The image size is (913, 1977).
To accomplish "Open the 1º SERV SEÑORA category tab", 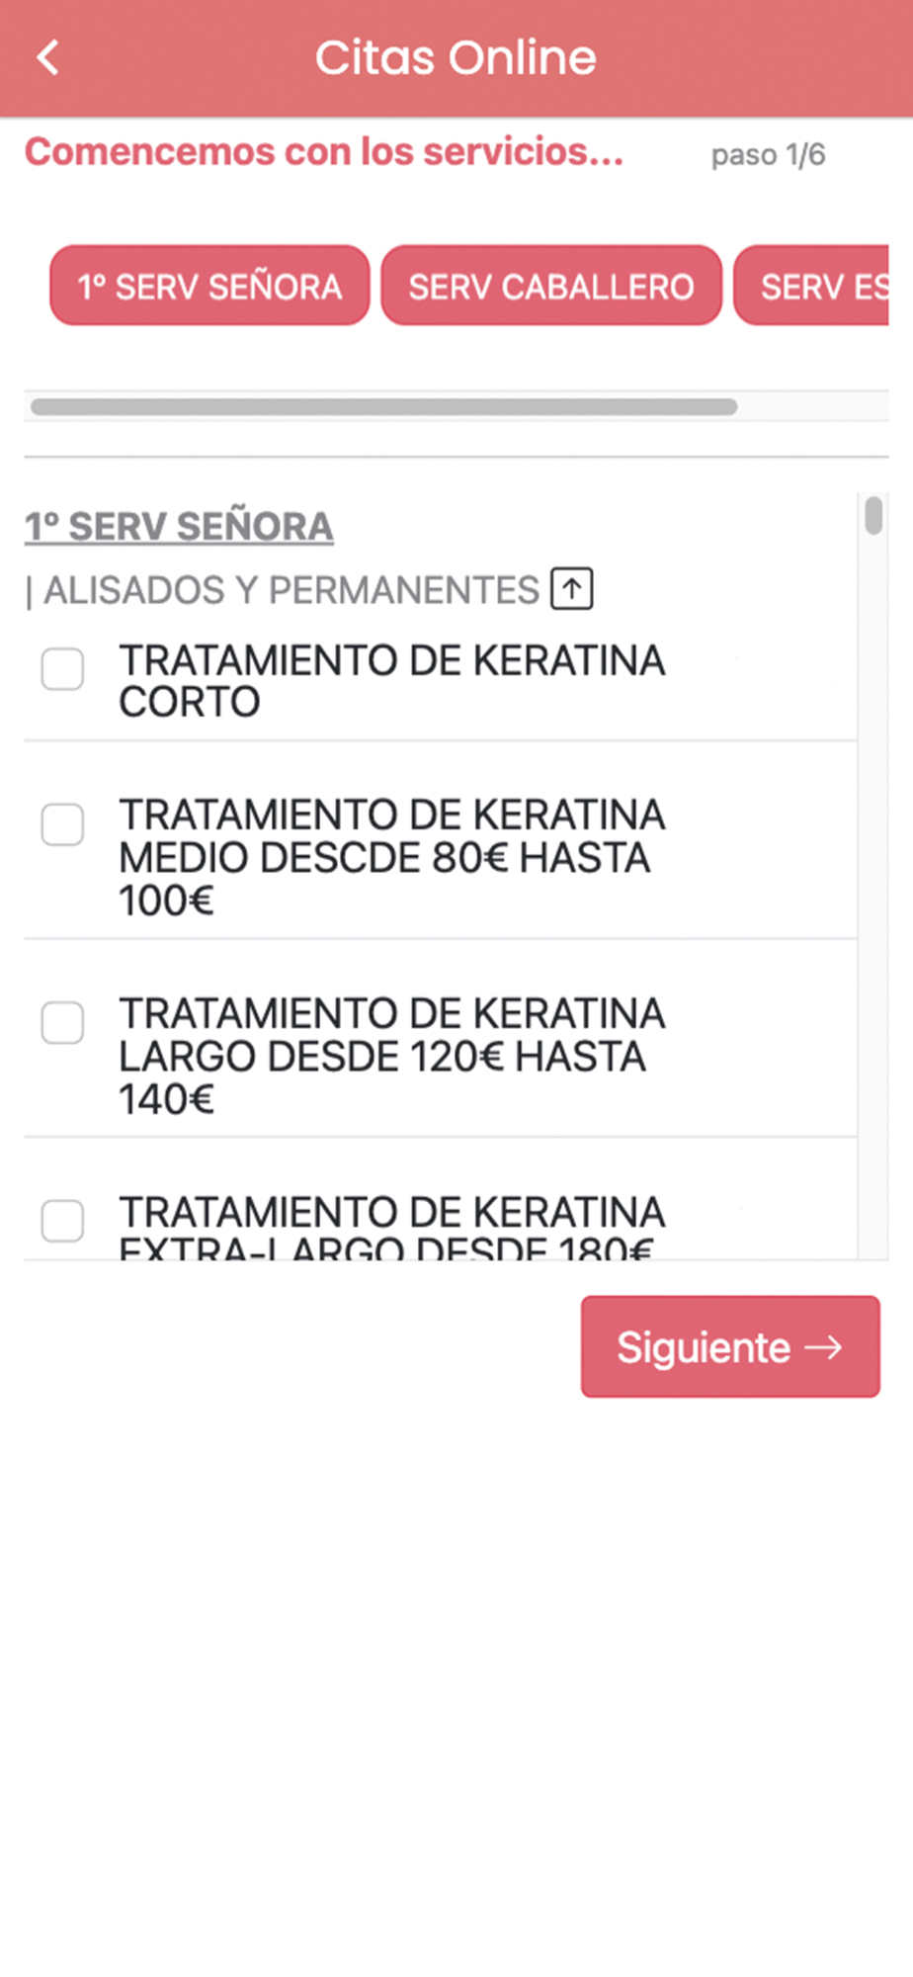I will click(x=209, y=286).
